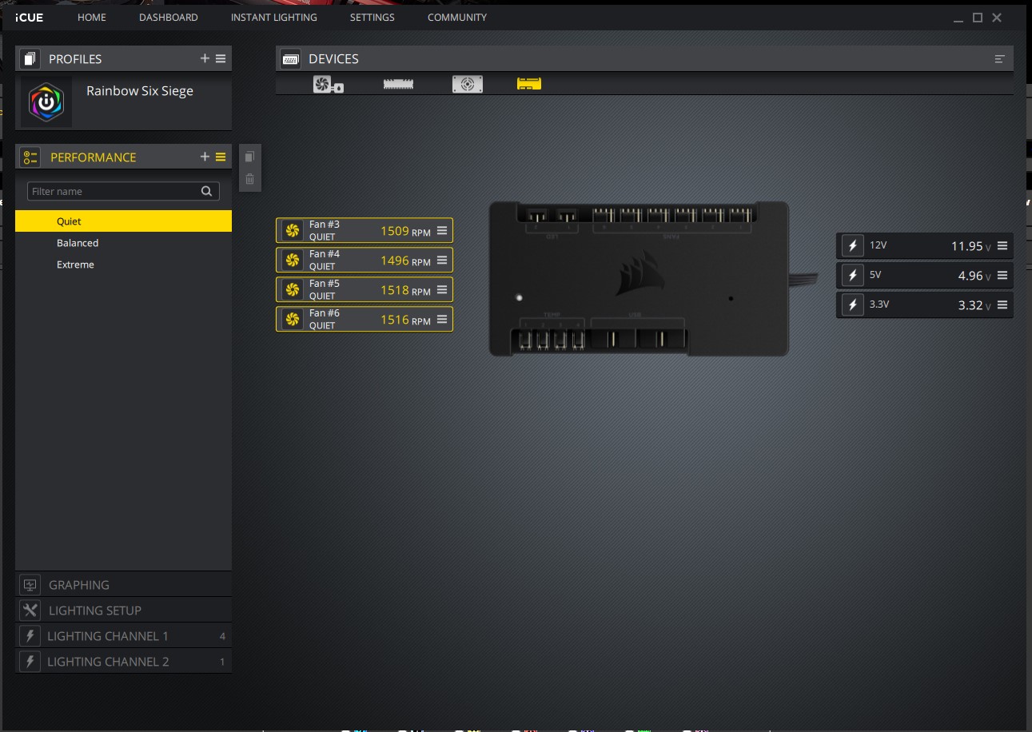Open the DASHBOARD tab

[x=169, y=17]
